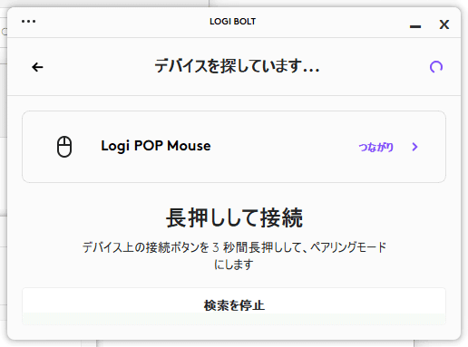Minimize the Logi Bolt window
The width and height of the screenshot is (468, 347).
tap(415, 26)
